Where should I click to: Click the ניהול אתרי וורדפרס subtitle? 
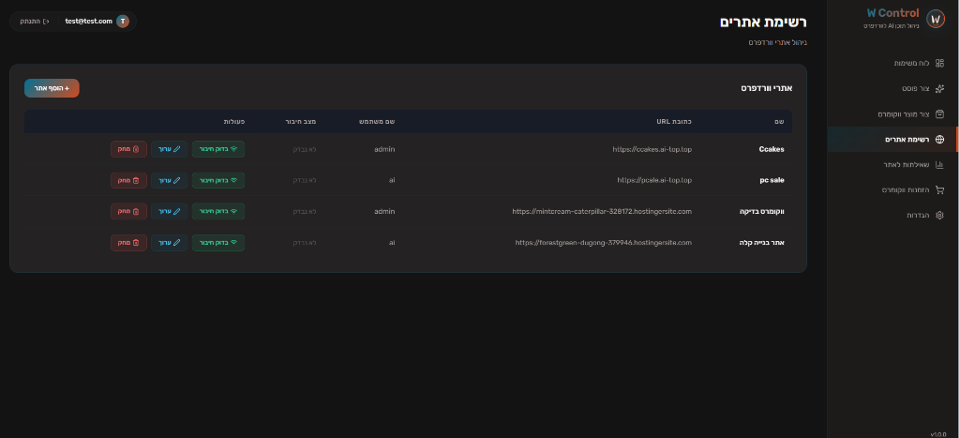[x=778, y=42]
